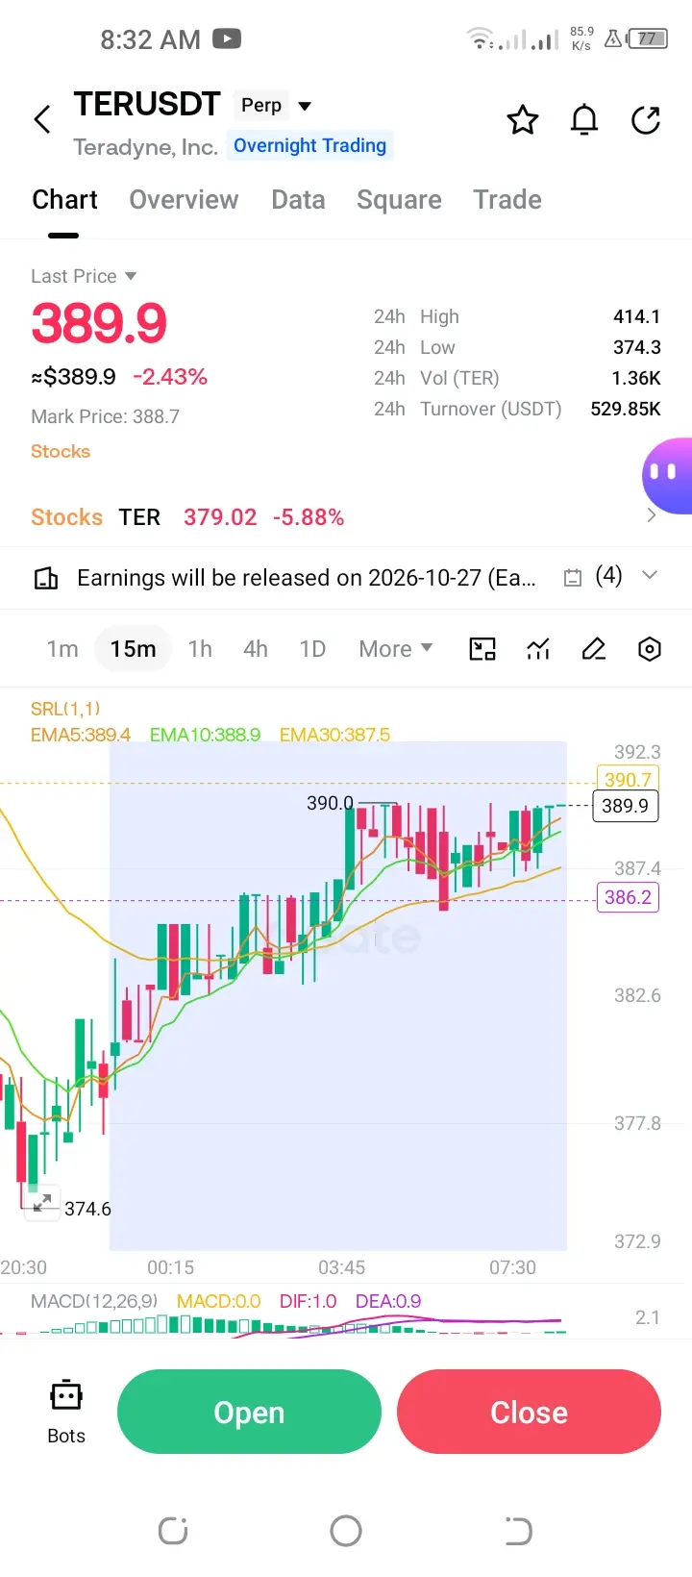Tap the 24h Vol value 1.36K
The image size is (692, 1577).
[x=636, y=378]
